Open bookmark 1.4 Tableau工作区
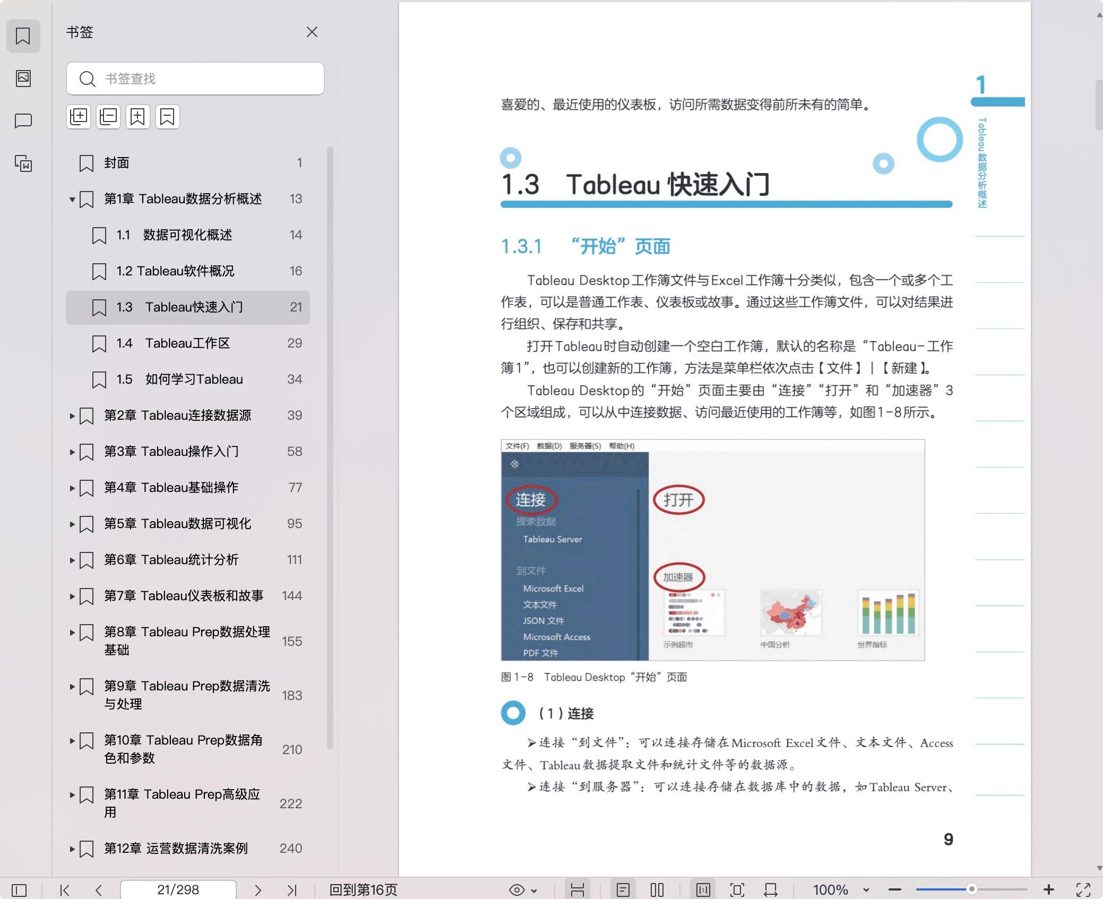 tap(188, 343)
